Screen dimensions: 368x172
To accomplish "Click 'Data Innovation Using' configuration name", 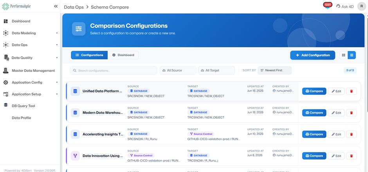I will coord(103,156).
